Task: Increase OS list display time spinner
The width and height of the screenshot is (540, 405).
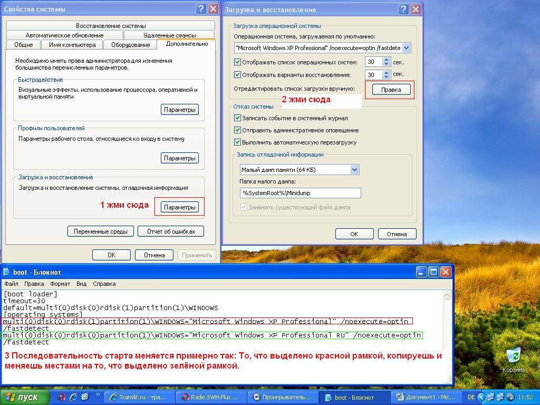Action: 387,60
